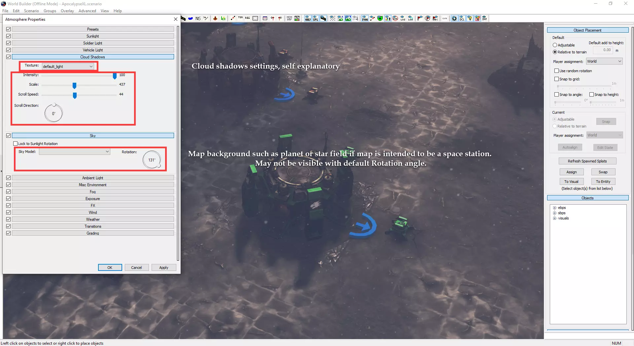Viewport: 634px width, 346px height.
Task: Open the TER terrain tool
Action: click(x=240, y=18)
